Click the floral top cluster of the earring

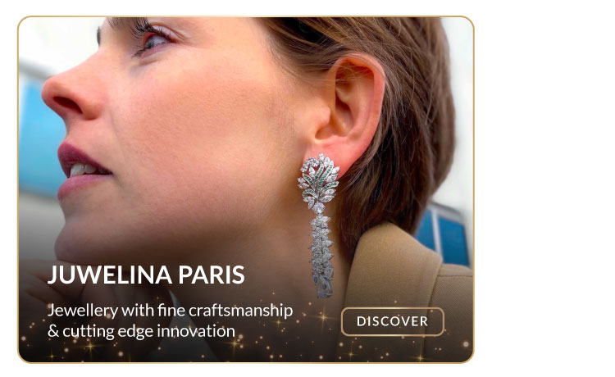[319, 182]
